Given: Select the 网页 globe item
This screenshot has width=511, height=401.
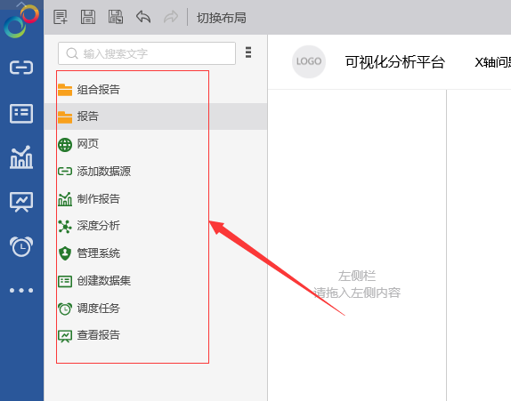Looking at the screenshot, I should (78, 144).
